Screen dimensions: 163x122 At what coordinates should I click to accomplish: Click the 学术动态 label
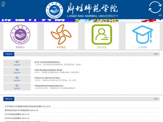[61, 47]
